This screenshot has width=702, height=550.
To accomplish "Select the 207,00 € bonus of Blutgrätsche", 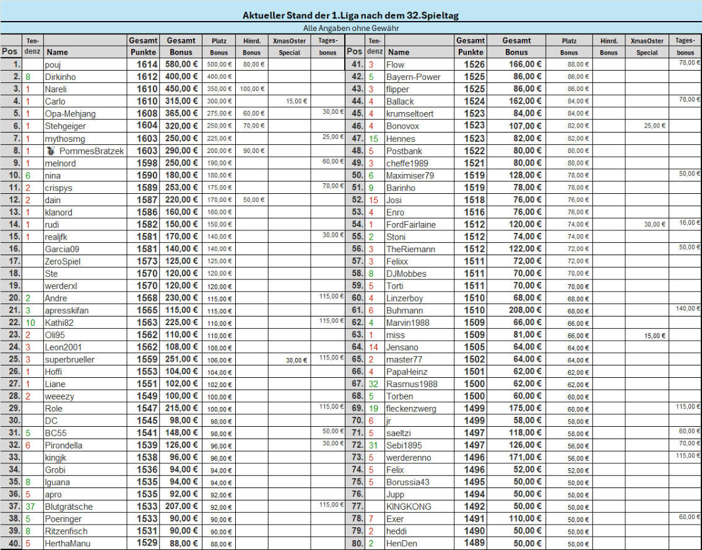I will click(x=181, y=507).
